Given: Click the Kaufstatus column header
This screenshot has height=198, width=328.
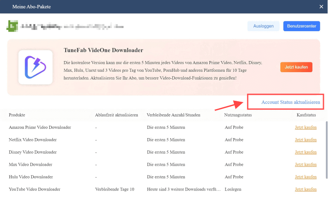Looking at the screenshot, I should [x=306, y=115].
